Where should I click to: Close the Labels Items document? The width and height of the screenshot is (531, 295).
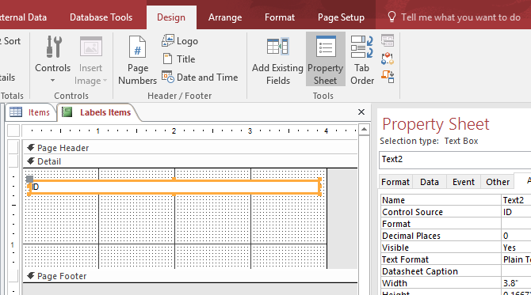point(361,112)
